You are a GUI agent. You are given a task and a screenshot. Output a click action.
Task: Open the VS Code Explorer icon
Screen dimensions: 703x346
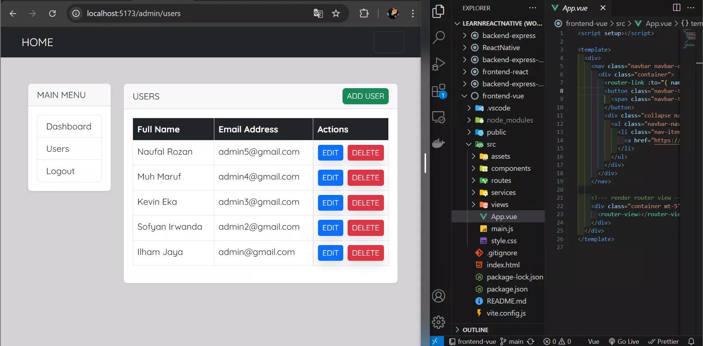point(439,11)
